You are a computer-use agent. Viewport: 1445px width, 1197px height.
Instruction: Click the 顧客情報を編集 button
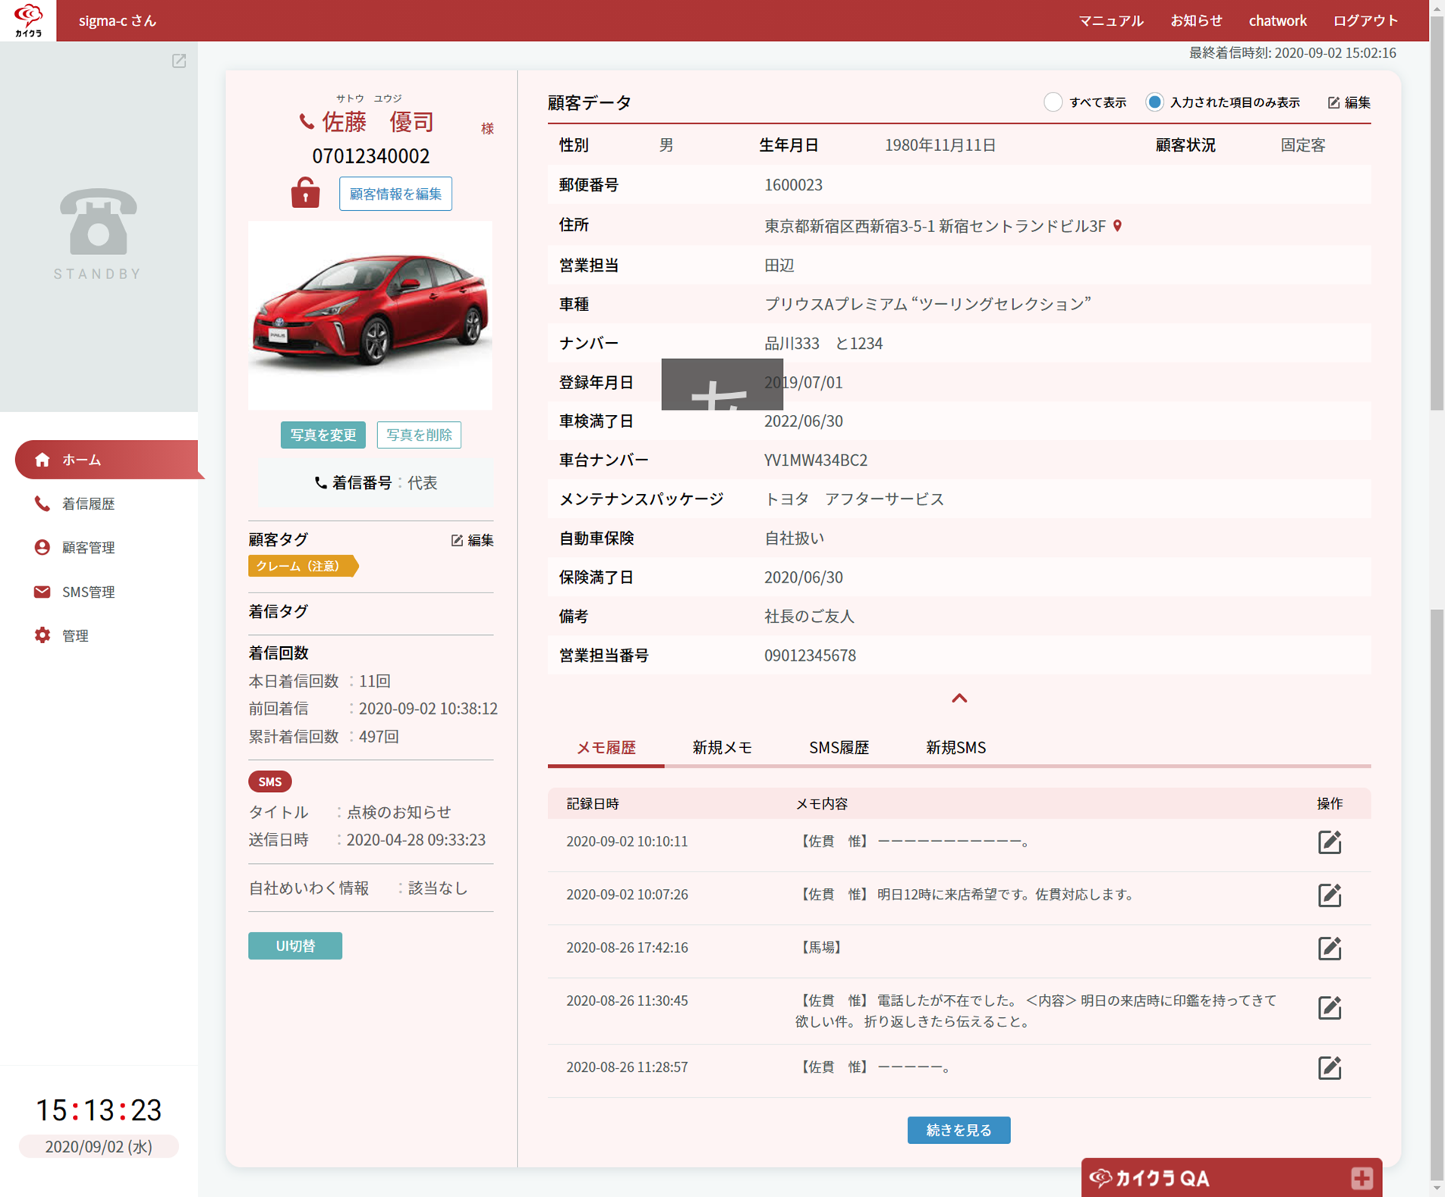pos(395,194)
